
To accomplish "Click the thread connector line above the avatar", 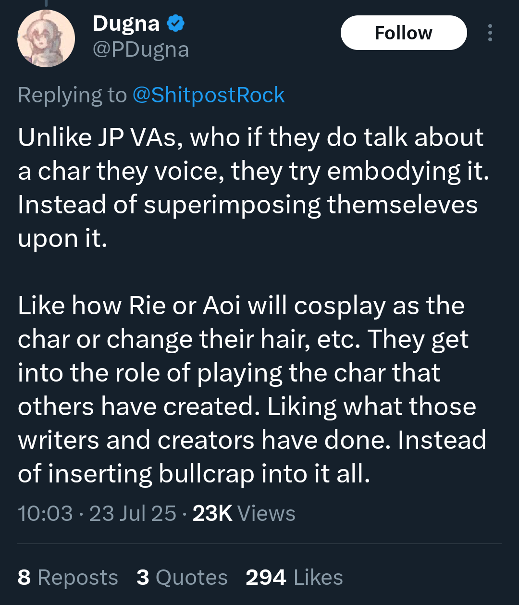I will click(46, 3).
